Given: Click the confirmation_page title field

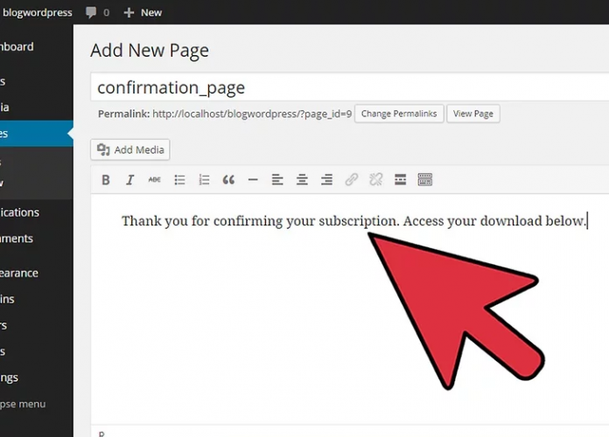Looking at the screenshot, I should pos(350,87).
